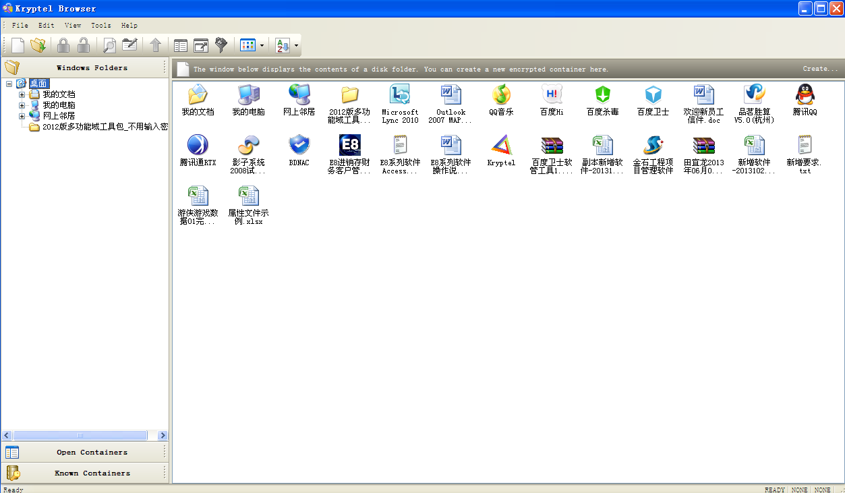Viewport: 845px width, 493px height.
Task: Select the 百度卫士 cube icon
Action: tap(653, 100)
